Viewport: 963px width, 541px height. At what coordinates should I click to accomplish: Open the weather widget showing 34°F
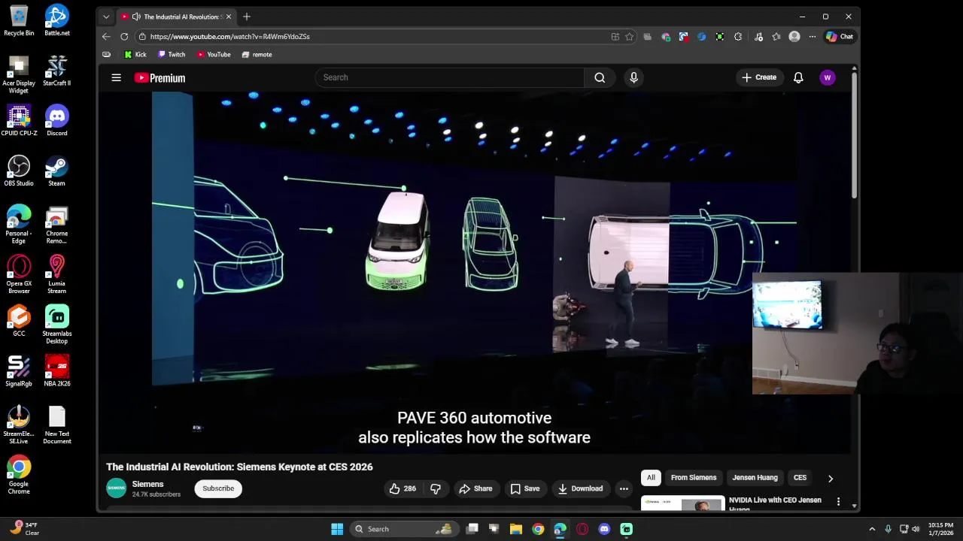click(x=26, y=529)
